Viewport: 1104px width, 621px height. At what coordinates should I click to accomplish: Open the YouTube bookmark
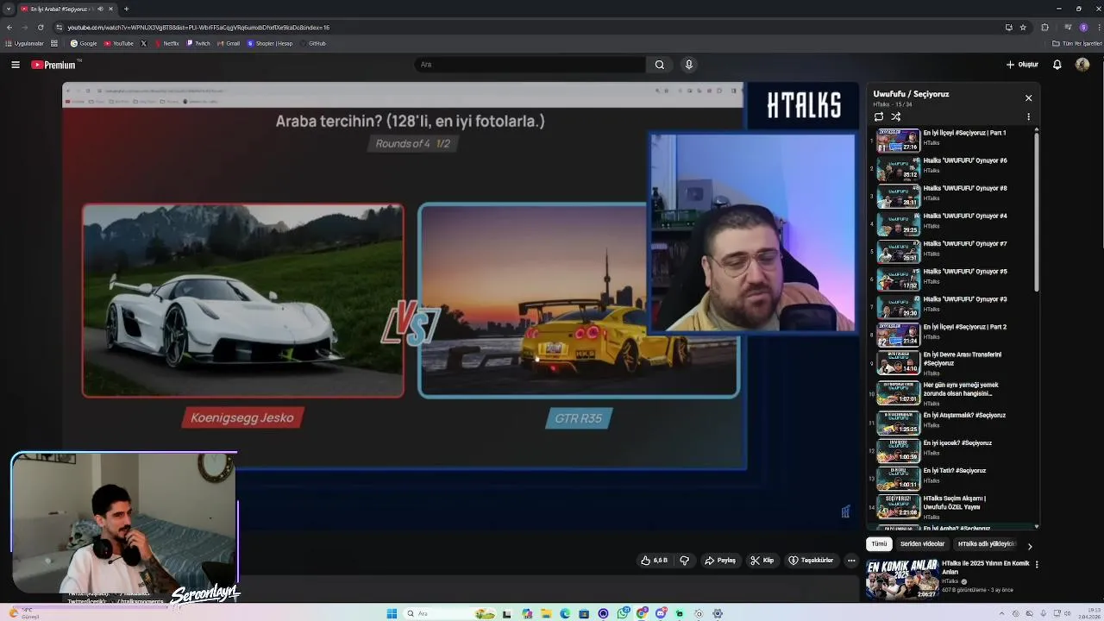pyautogui.click(x=119, y=43)
